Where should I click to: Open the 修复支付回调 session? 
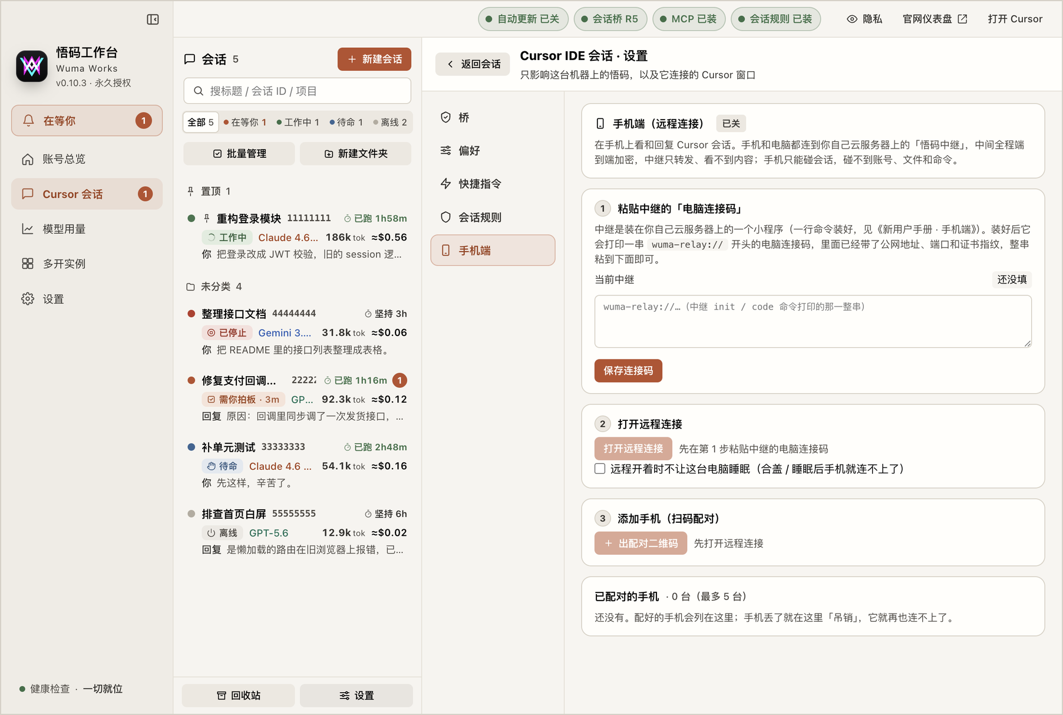click(x=297, y=398)
